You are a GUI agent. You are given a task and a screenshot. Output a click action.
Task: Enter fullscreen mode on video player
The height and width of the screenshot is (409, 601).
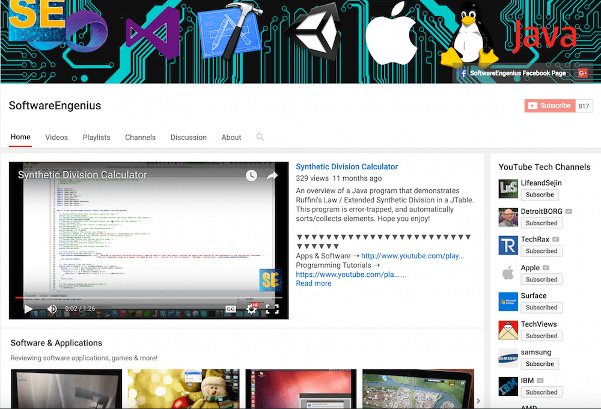[272, 309]
